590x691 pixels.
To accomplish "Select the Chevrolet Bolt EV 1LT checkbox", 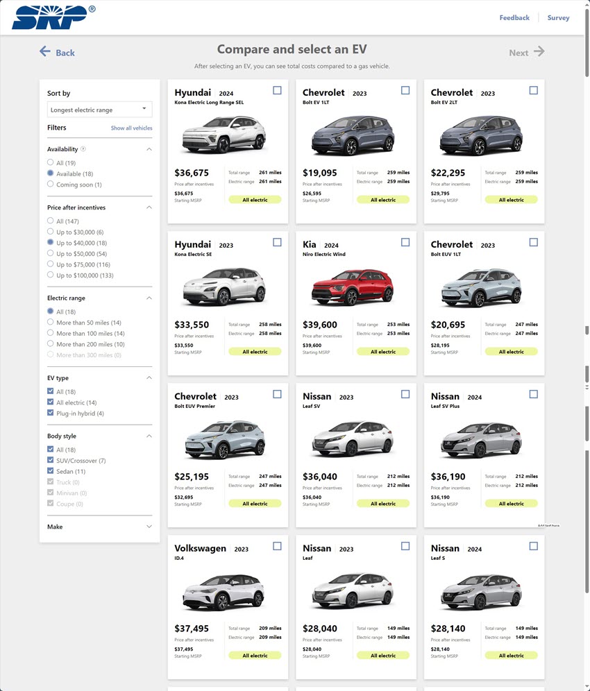I will point(405,89).
